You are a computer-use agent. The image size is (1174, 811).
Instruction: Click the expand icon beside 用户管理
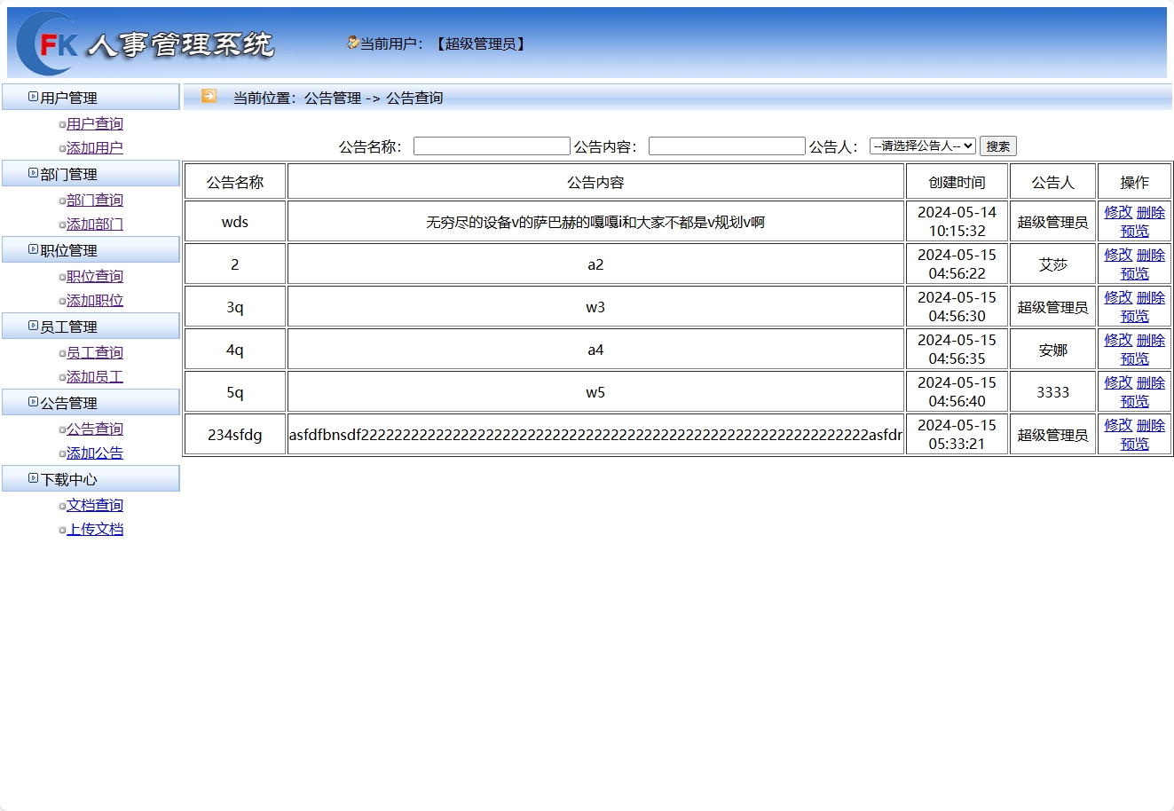pos(33,97)
